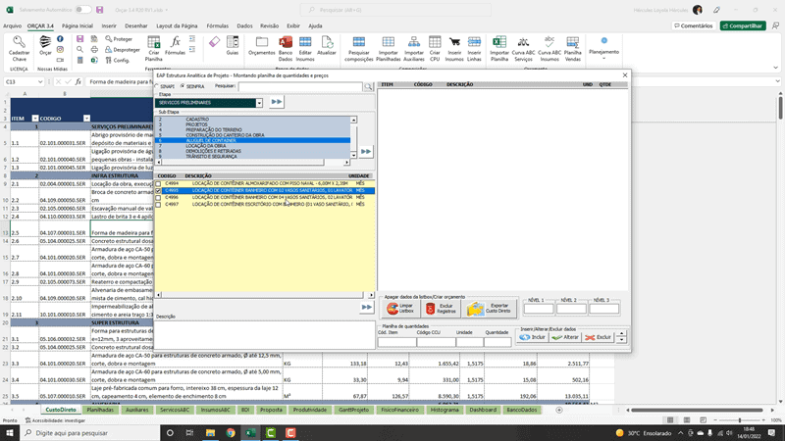The height and width of the screenshot is (441, 785).
Task: Check the box for item C4994
Action: point(159,183)
